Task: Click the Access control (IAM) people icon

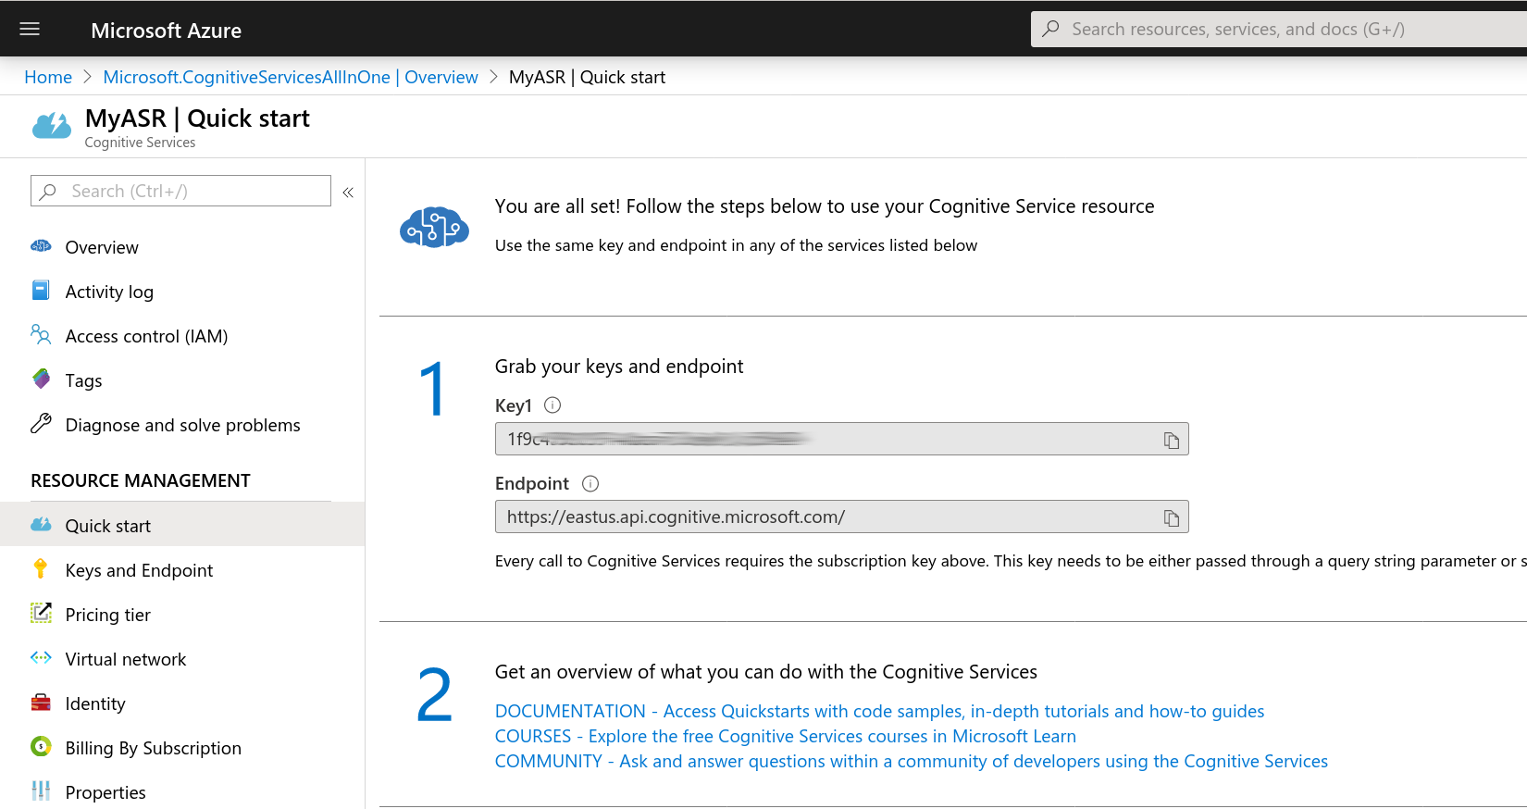Action: click(x=41, y=334)
